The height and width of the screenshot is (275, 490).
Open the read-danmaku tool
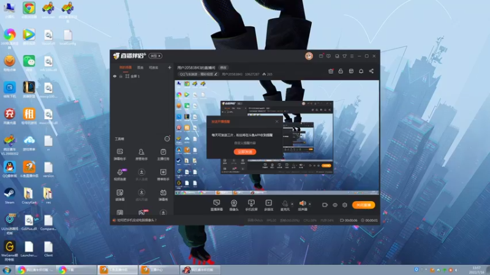coord(119,195)
